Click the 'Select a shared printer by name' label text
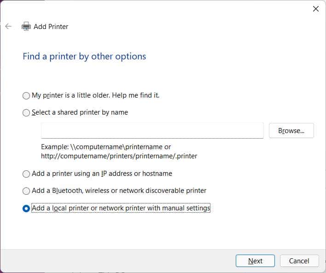Image resolution: width=326 pixels, height=273 pixels. [80, 112]
